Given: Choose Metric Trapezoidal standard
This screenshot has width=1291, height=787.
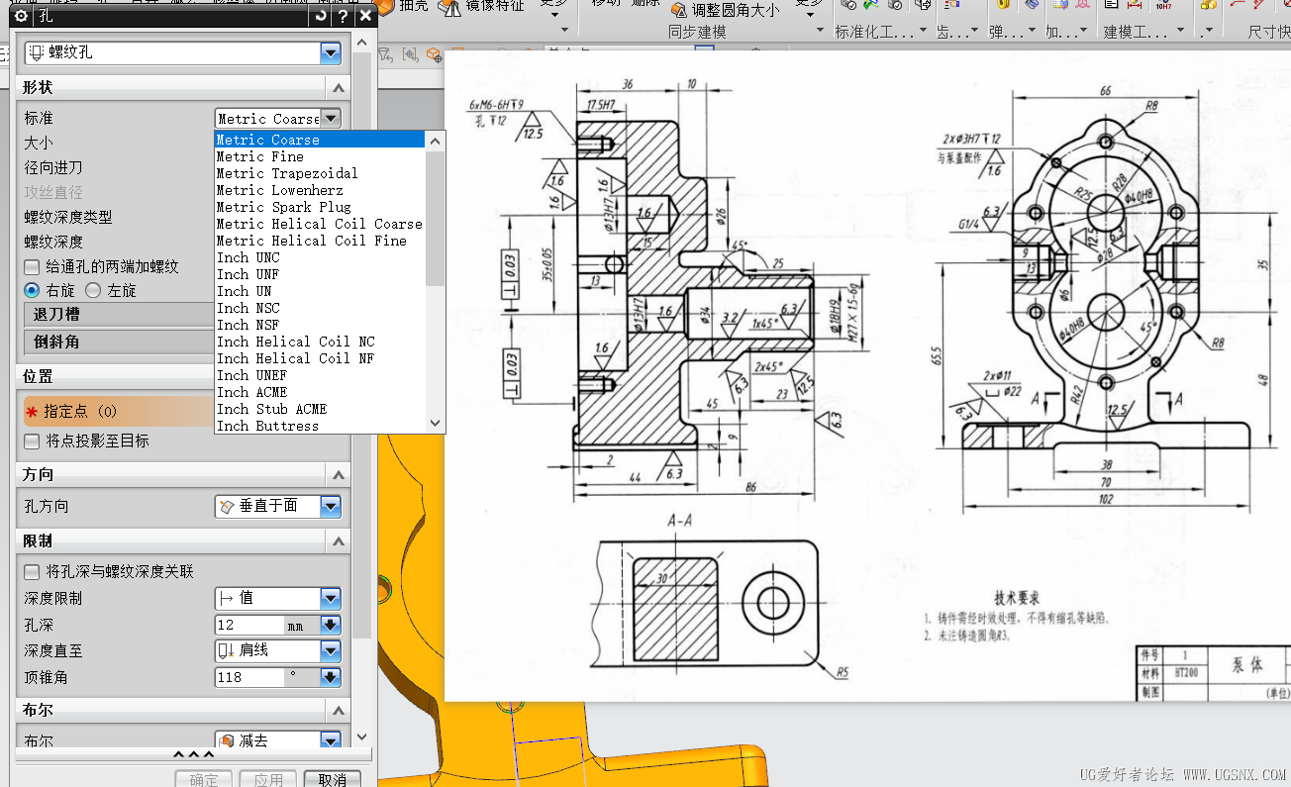Looking at the screenshot, I should click(320, 173).
